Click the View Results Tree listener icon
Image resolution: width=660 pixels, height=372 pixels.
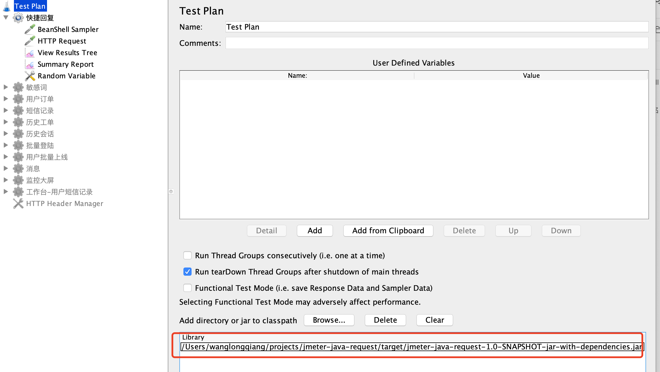[30, 53]
